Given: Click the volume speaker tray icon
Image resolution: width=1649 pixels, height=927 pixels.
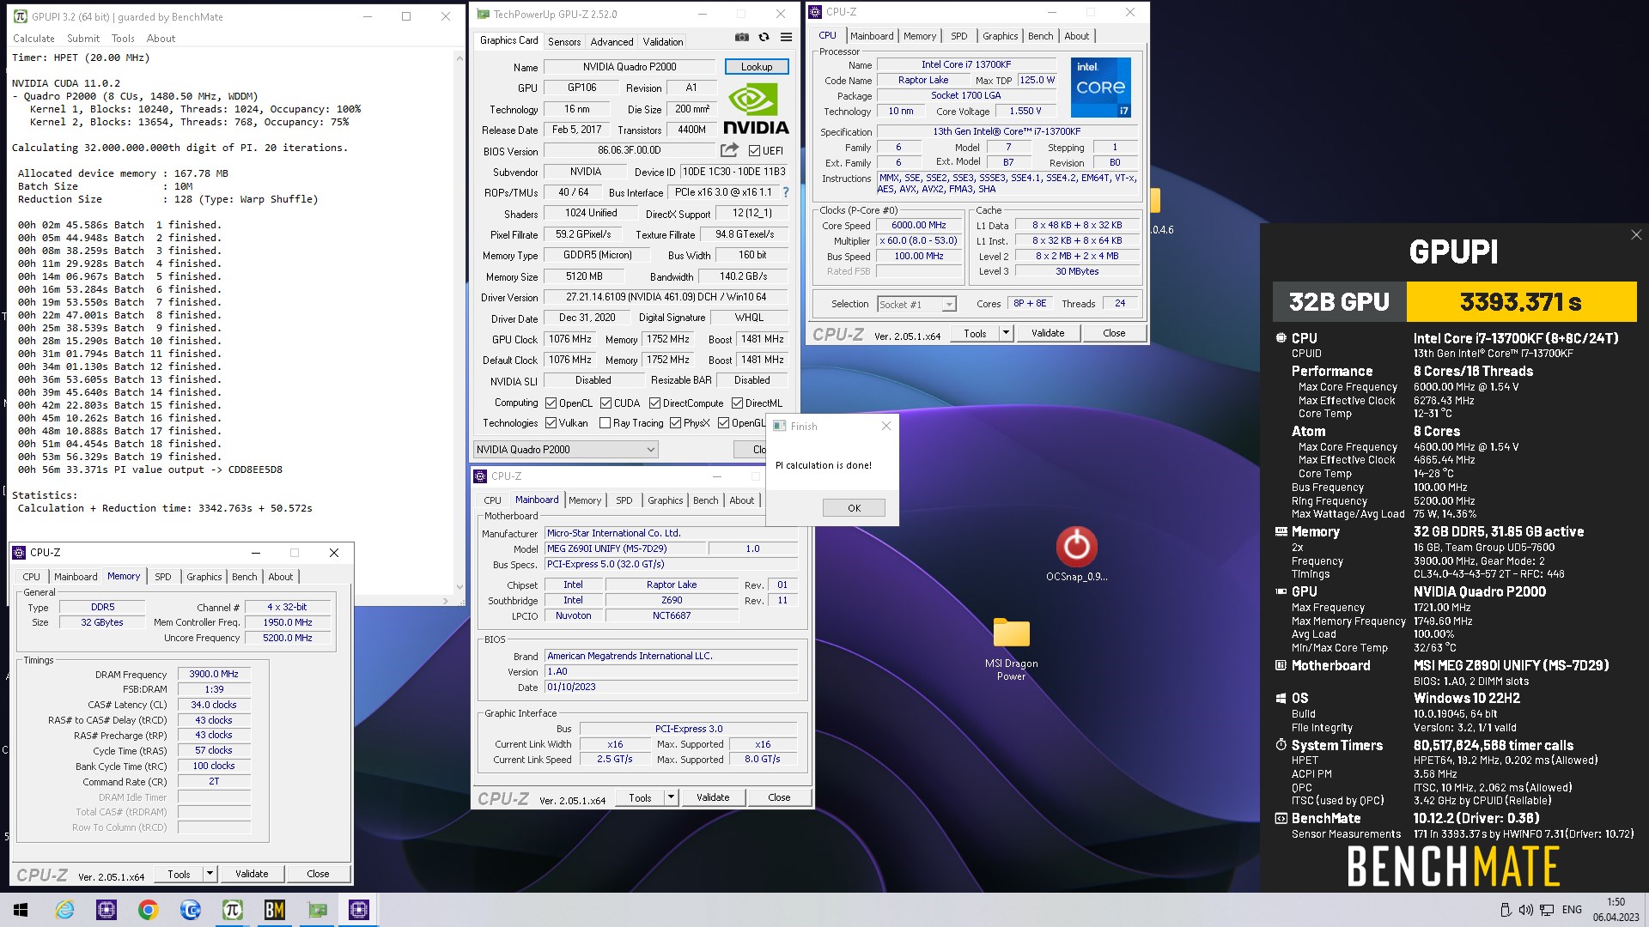Looking at the screenshot, I should (1525, 910).
